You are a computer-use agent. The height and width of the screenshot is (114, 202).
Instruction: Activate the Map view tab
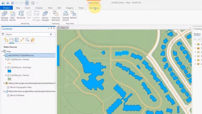(x=63, y=28)
